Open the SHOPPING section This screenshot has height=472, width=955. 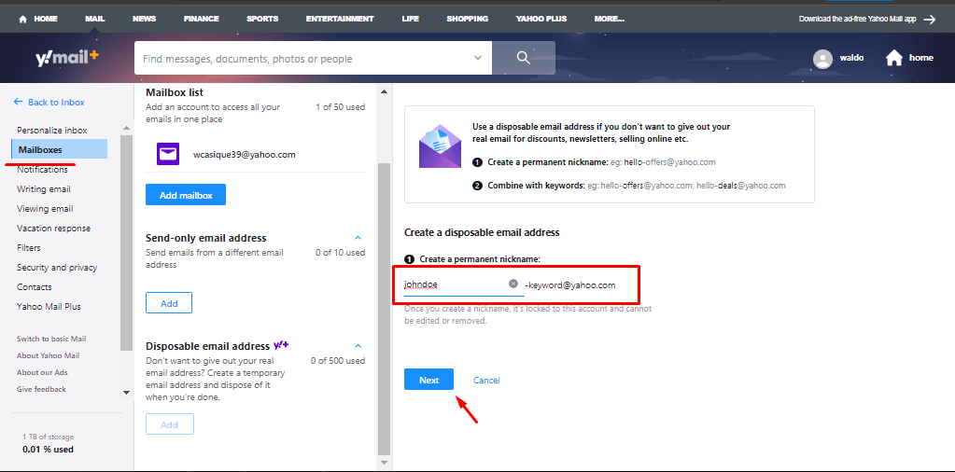pos(467,19)
